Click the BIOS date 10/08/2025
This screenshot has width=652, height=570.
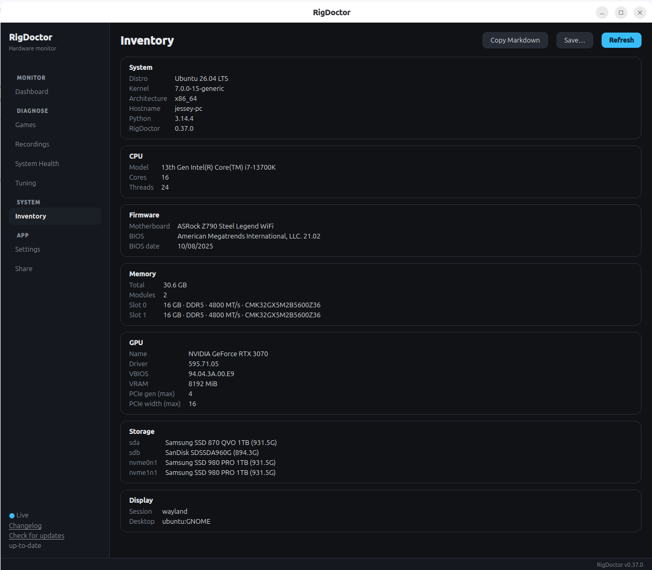(x=195, y=246)
